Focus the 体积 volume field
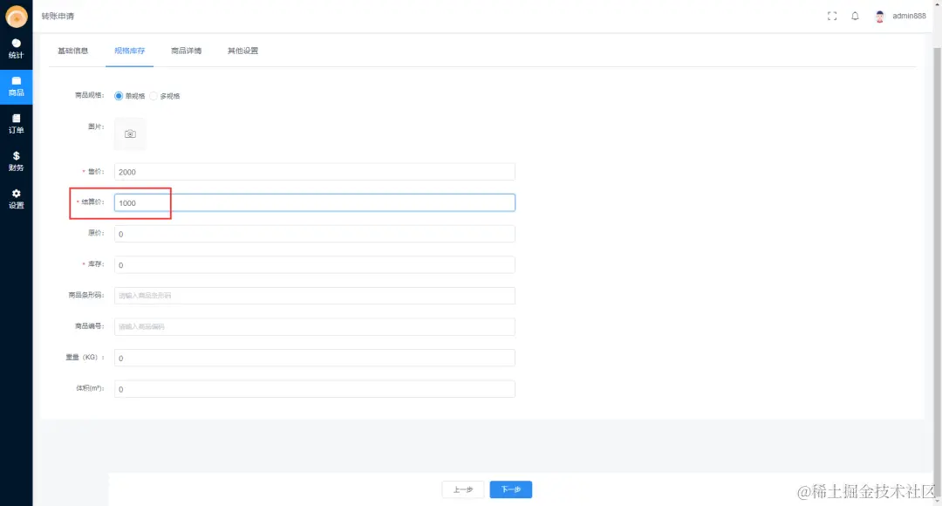This screenshot has width=942, height=506. [314, 389]
